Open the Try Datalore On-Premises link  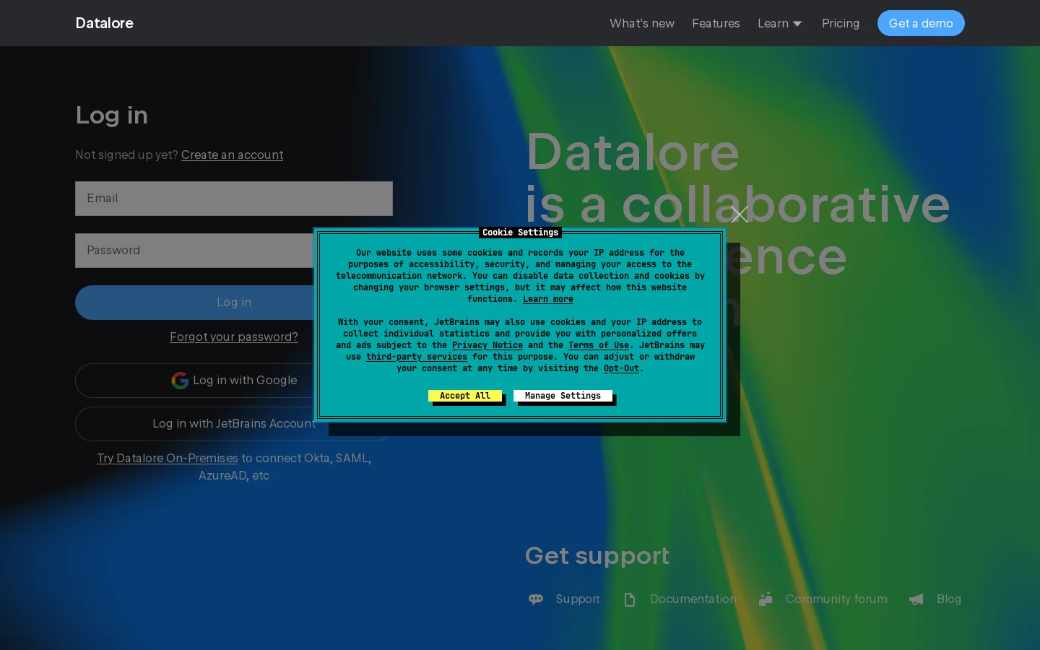coord(168,458)
